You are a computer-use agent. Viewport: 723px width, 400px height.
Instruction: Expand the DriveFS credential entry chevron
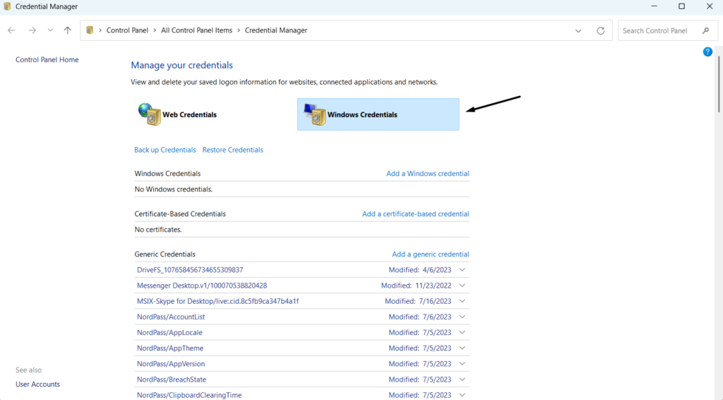click(462, 270)
